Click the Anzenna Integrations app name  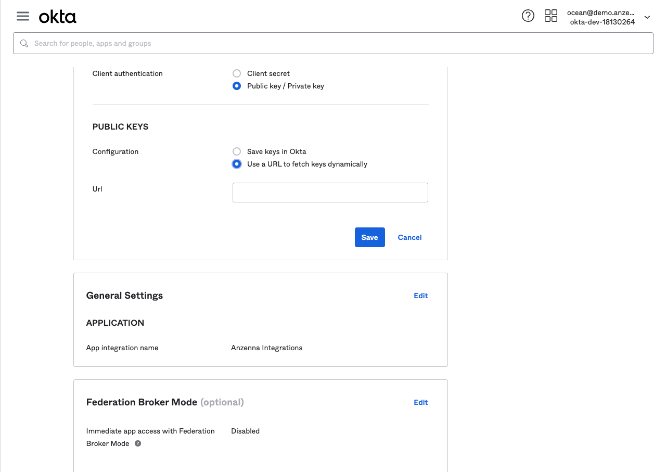(266, 348)
